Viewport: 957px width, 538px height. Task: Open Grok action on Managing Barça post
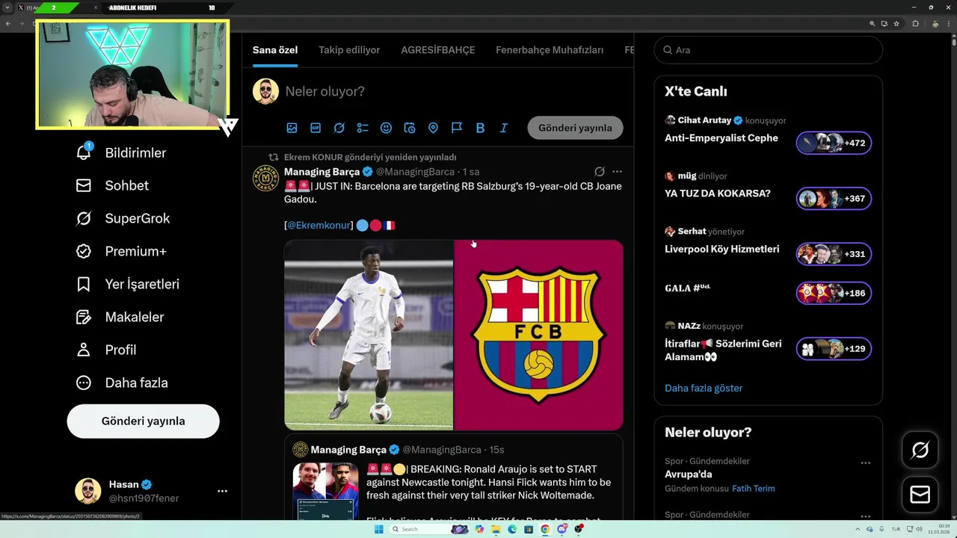click(599, 172)
